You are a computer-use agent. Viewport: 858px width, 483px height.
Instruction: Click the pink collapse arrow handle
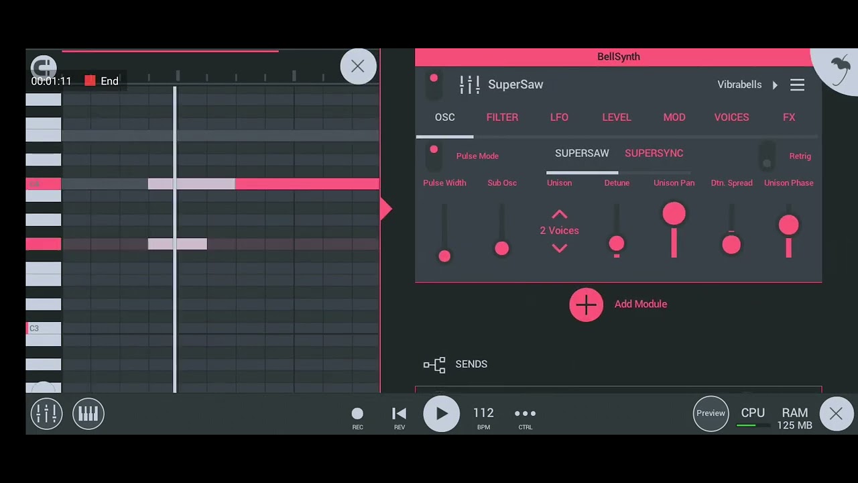(x=385, y=209)
